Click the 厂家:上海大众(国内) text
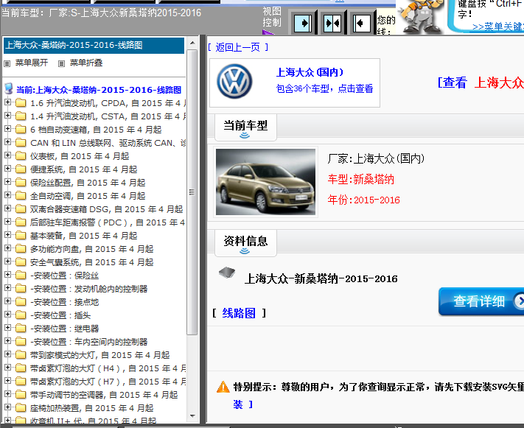Image resolution: width=524 pixels, height=428 pixels. pyautogui.click(x=376, y=158)
